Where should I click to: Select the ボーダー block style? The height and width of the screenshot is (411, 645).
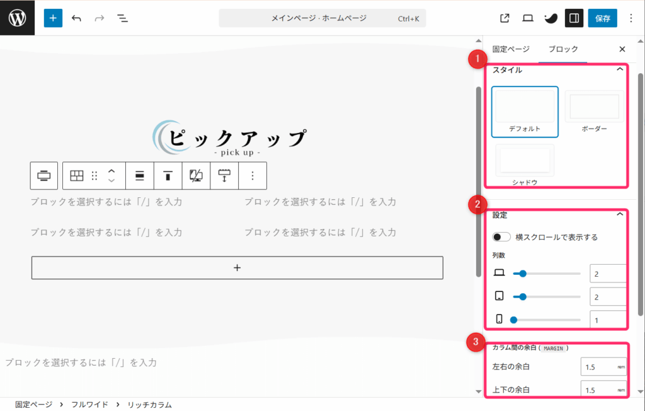(595, 112)
